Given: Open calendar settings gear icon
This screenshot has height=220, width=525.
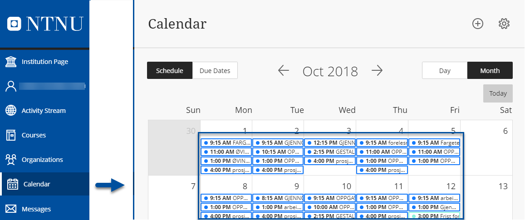Looking at the screenshot, I should point(504,24).
